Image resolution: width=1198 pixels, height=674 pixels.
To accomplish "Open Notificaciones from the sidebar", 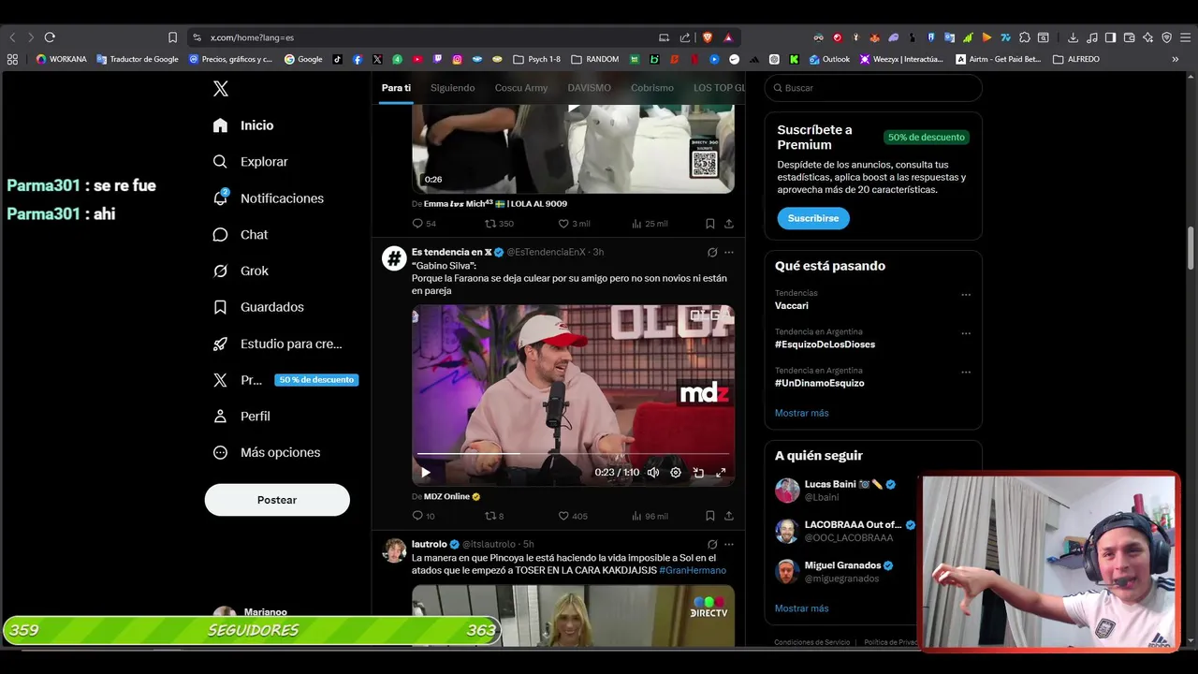I will pyautogui.click(x=268, y=198).
